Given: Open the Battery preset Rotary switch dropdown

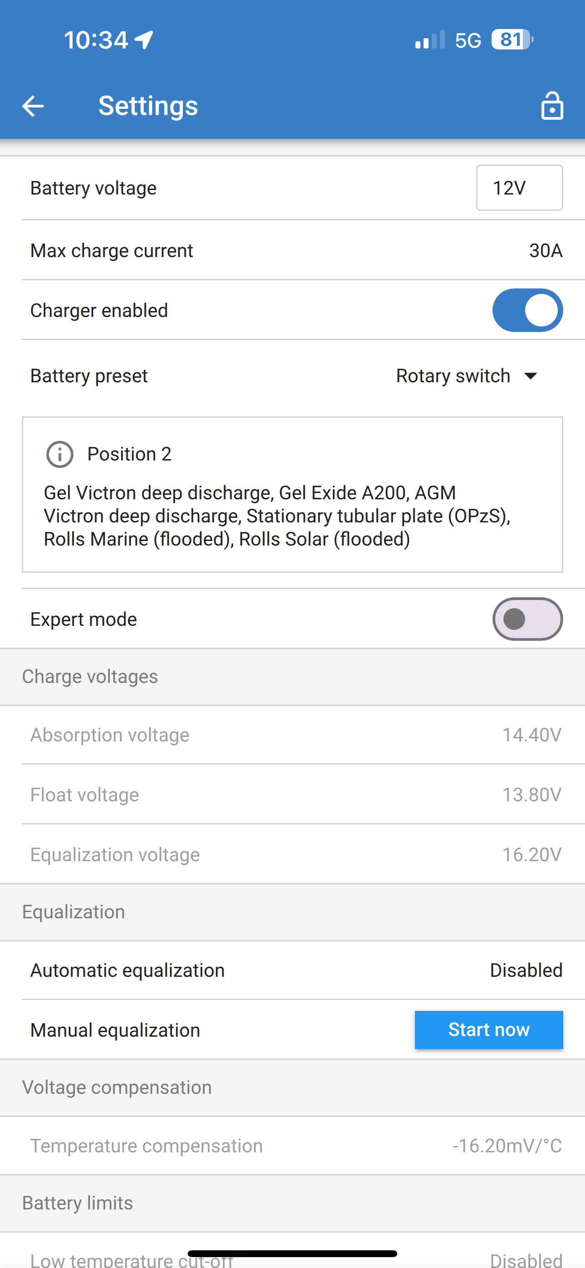Looking at the screenshot, I should [x=466, y=376].
